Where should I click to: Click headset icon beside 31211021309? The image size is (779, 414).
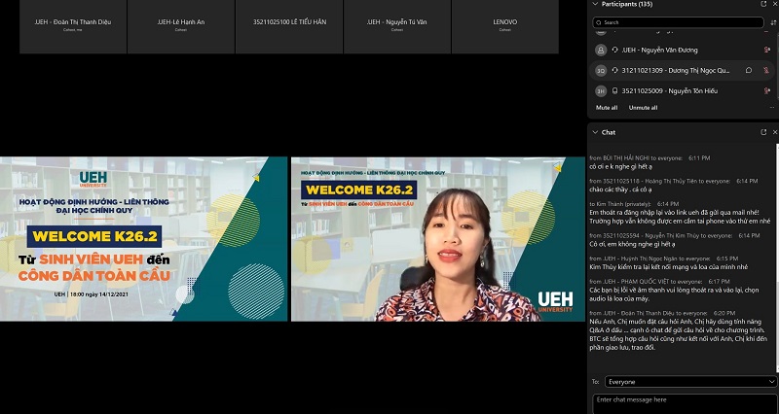(x=615, y=70)
